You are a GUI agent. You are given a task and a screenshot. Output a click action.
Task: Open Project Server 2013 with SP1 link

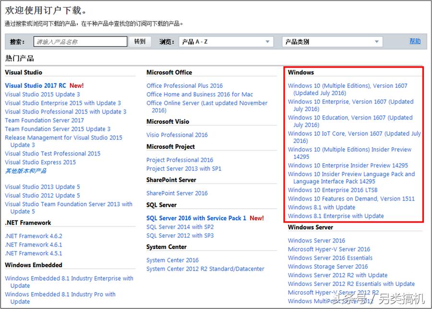(185, 168)
